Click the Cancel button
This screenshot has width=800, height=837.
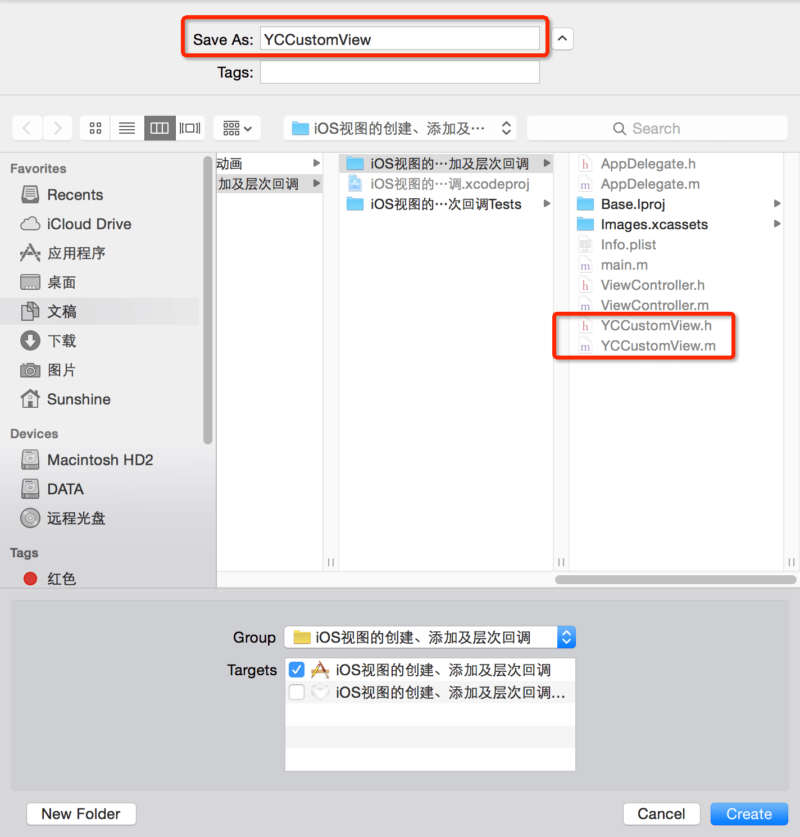coord(661,813)
